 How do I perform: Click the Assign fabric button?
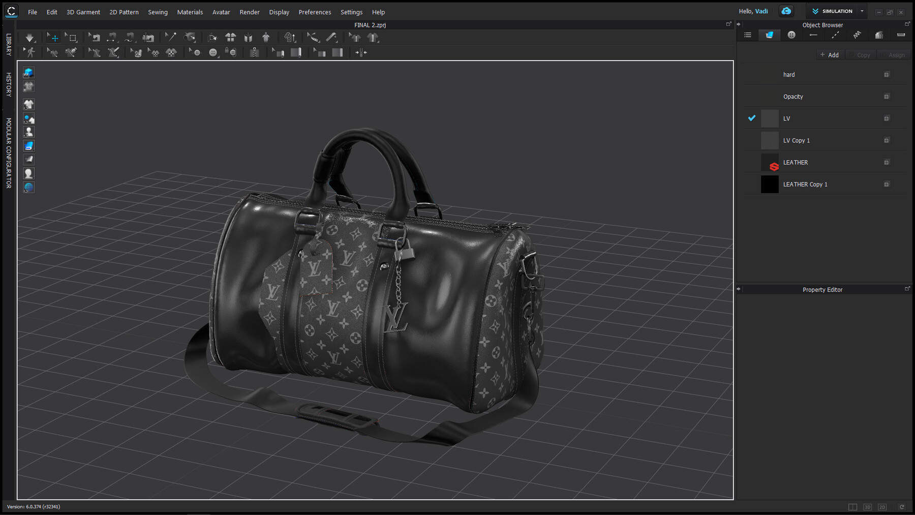tap(893, 55)
